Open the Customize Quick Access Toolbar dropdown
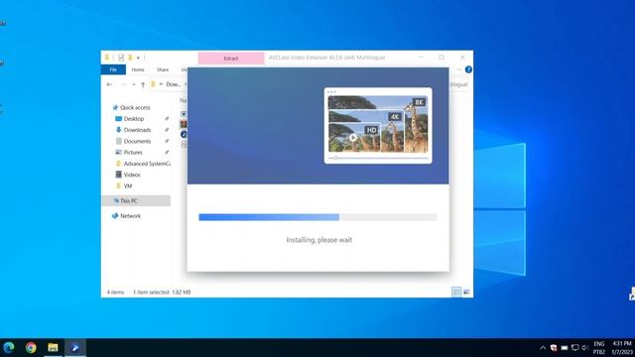635x357 pixels. [138, 58]
